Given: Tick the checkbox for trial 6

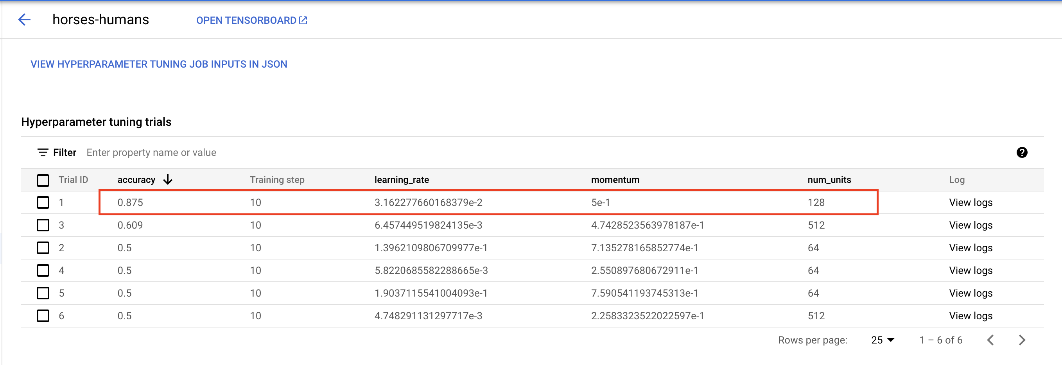Looking at the screenshot, I should coord(43,316).
